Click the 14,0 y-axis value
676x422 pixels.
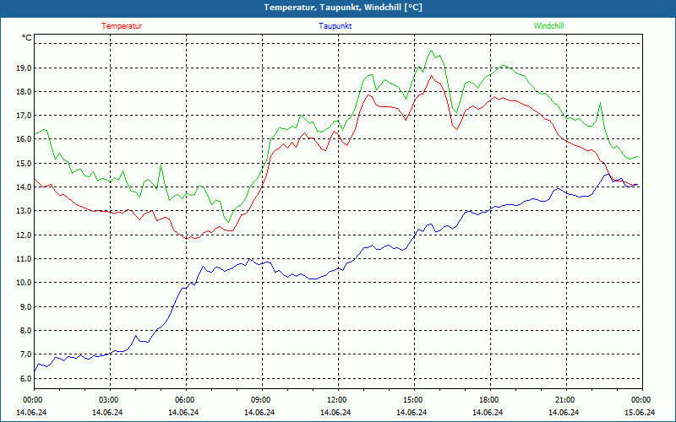tap(24, 187)
